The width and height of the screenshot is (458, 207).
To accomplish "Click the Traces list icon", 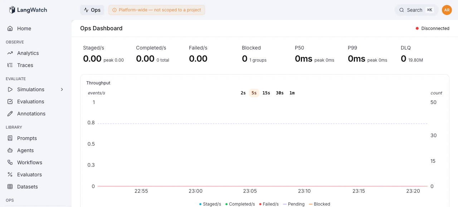I will [x=10, y=65].
